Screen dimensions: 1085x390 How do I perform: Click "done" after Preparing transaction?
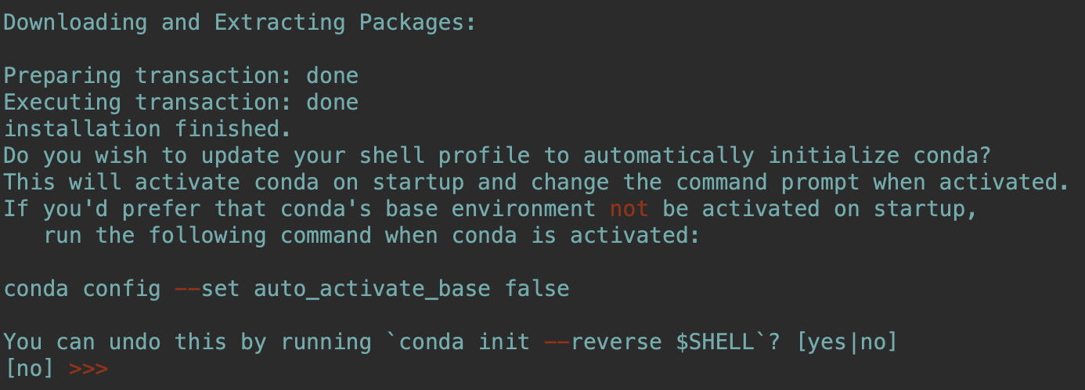click(x=332, y=76)
